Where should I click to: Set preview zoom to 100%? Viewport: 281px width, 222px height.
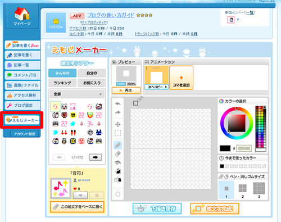[121, 84]
